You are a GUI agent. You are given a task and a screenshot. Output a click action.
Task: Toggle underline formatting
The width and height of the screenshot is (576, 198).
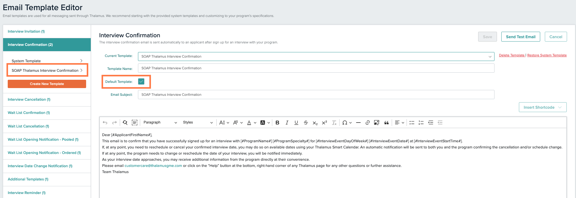coord(296,123)
